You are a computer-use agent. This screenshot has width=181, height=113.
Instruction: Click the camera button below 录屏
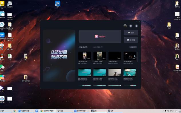[131, 40]
